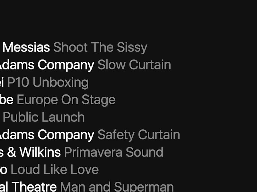Open the Primavera Sound project
The image size is (257, 192).
[113, 152]
